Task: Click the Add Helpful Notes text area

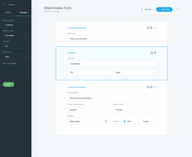Action: [x=16, y=73]
